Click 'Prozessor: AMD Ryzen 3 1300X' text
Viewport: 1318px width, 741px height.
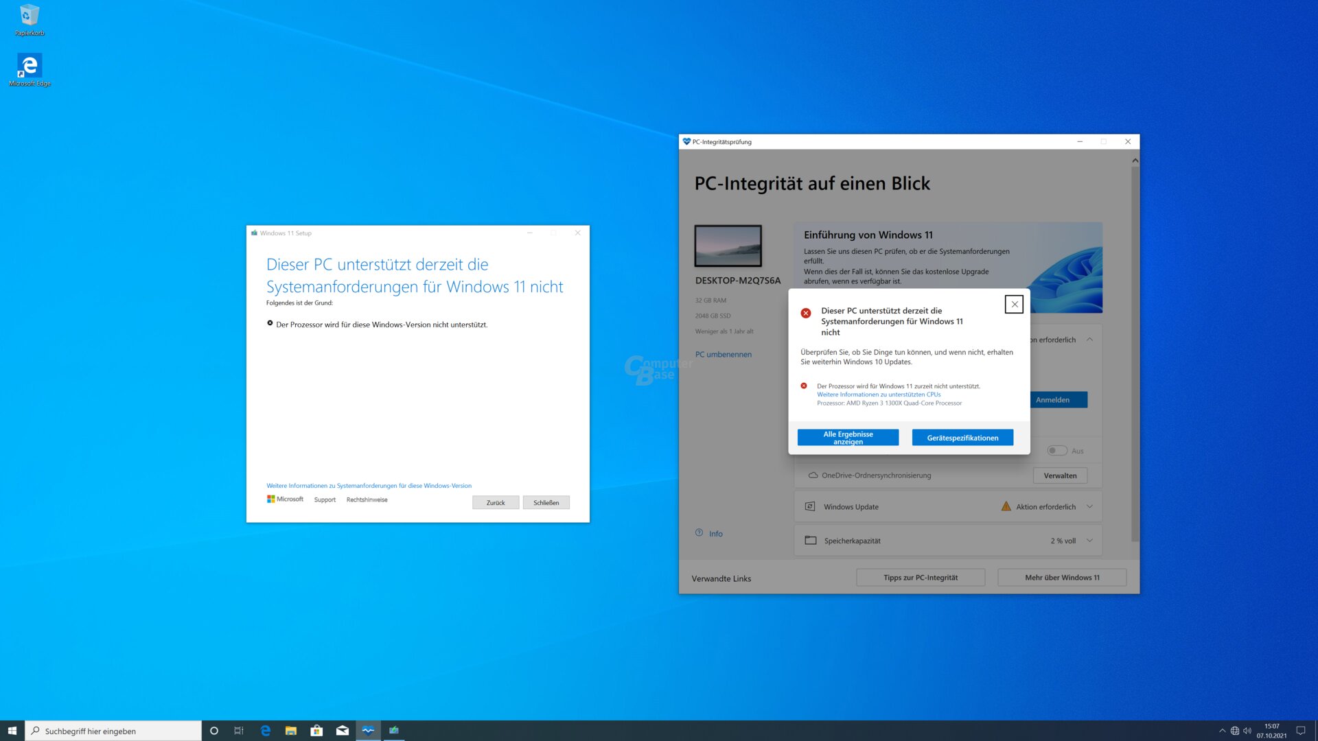tap(889, 403)
